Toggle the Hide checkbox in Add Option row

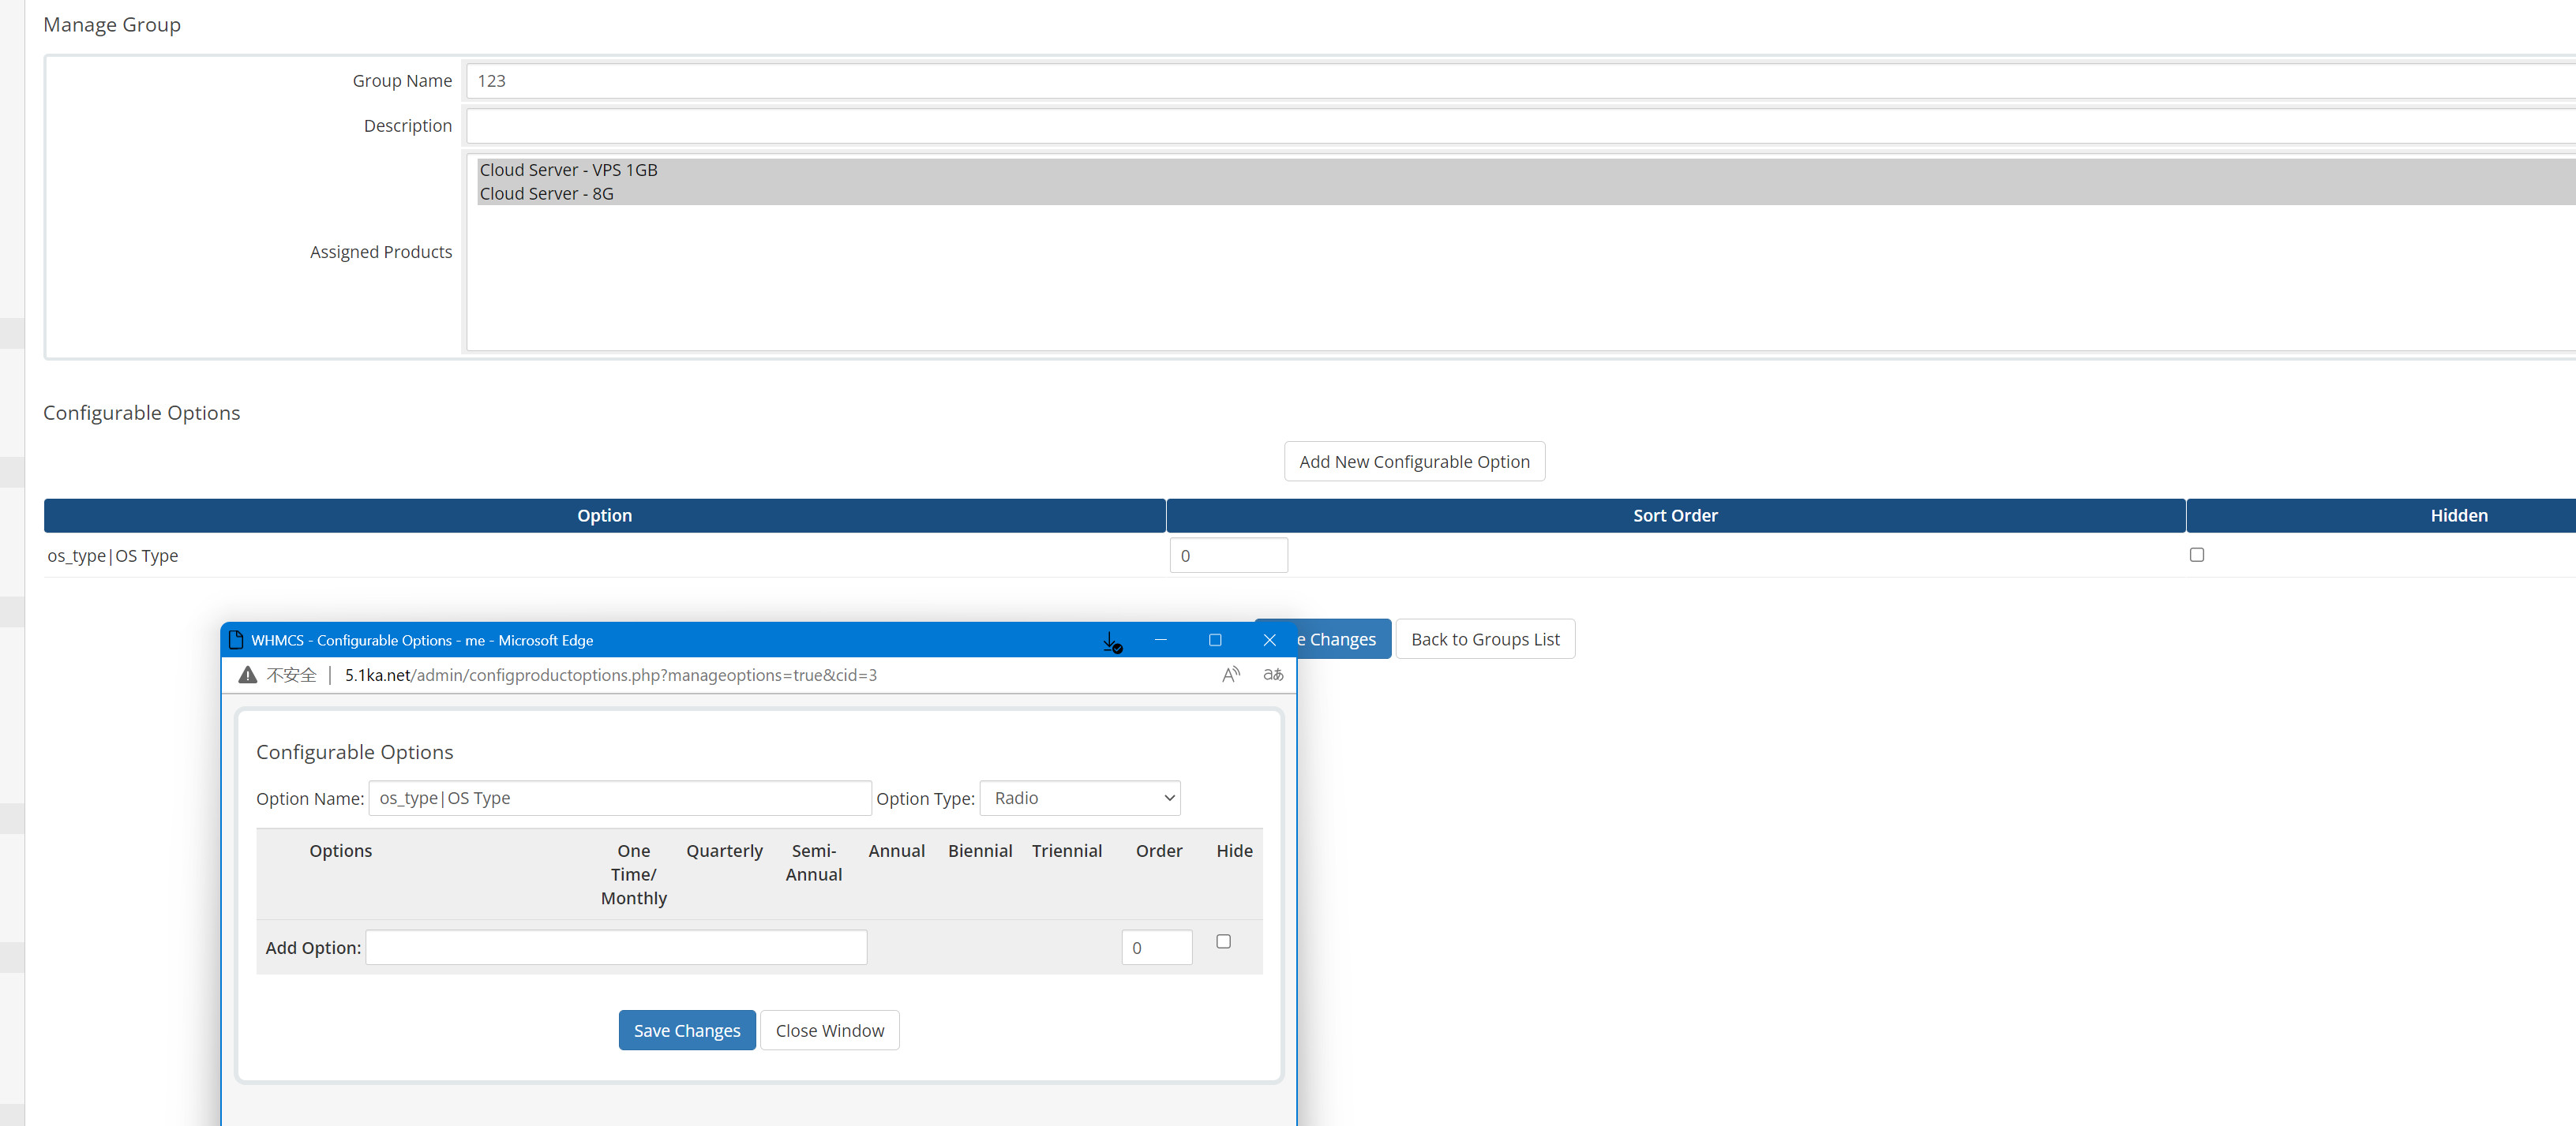tap(1223, 941)
